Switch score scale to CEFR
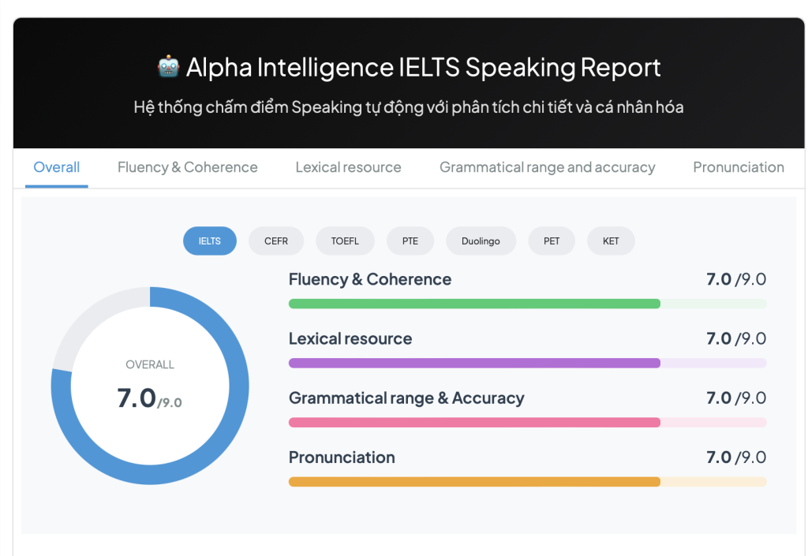This screenshot has width=808, height=556. coord(276,241)
